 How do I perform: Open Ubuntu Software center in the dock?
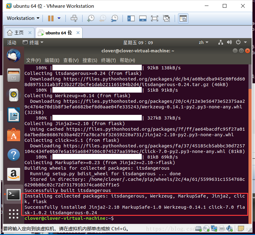[14, 135]
